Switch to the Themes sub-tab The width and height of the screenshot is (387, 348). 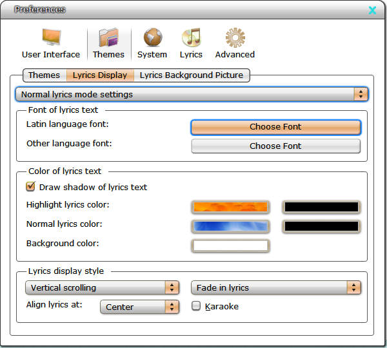[x=44, y=75]
